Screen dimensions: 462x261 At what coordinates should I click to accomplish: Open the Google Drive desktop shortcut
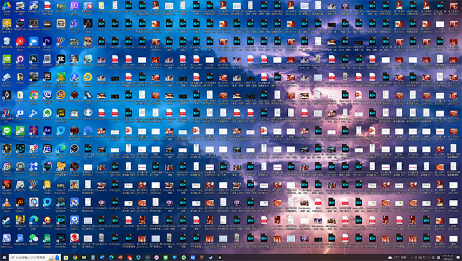(6, 5)
